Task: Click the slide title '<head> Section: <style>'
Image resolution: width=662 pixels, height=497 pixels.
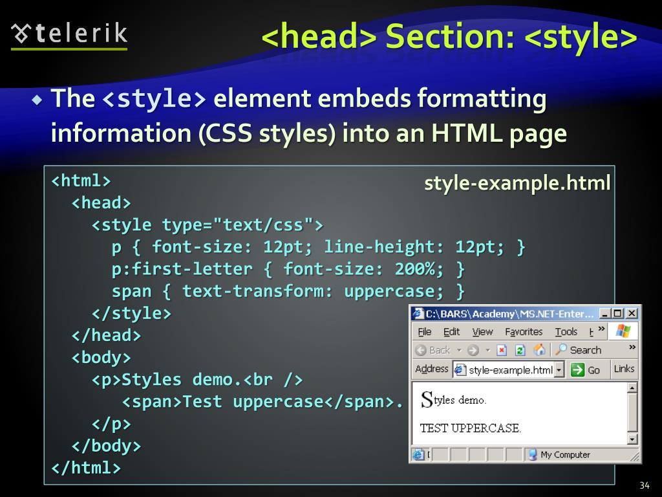Action: click(449, 36)
